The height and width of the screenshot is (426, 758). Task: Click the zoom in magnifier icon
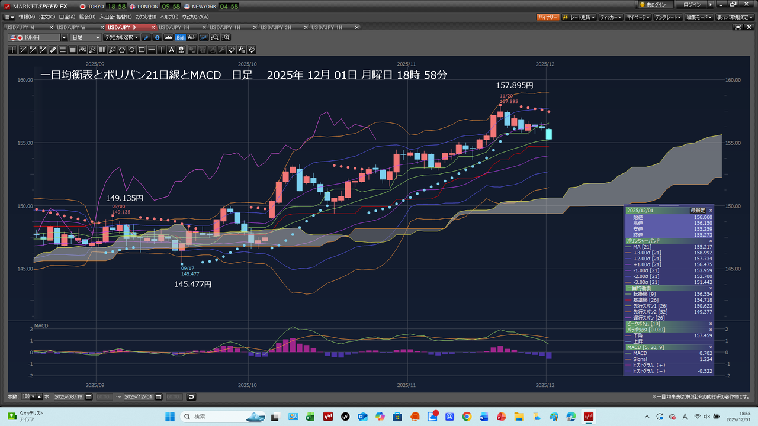pos(226,37)
